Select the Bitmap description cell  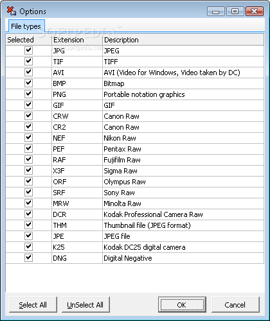pos(183,83)
